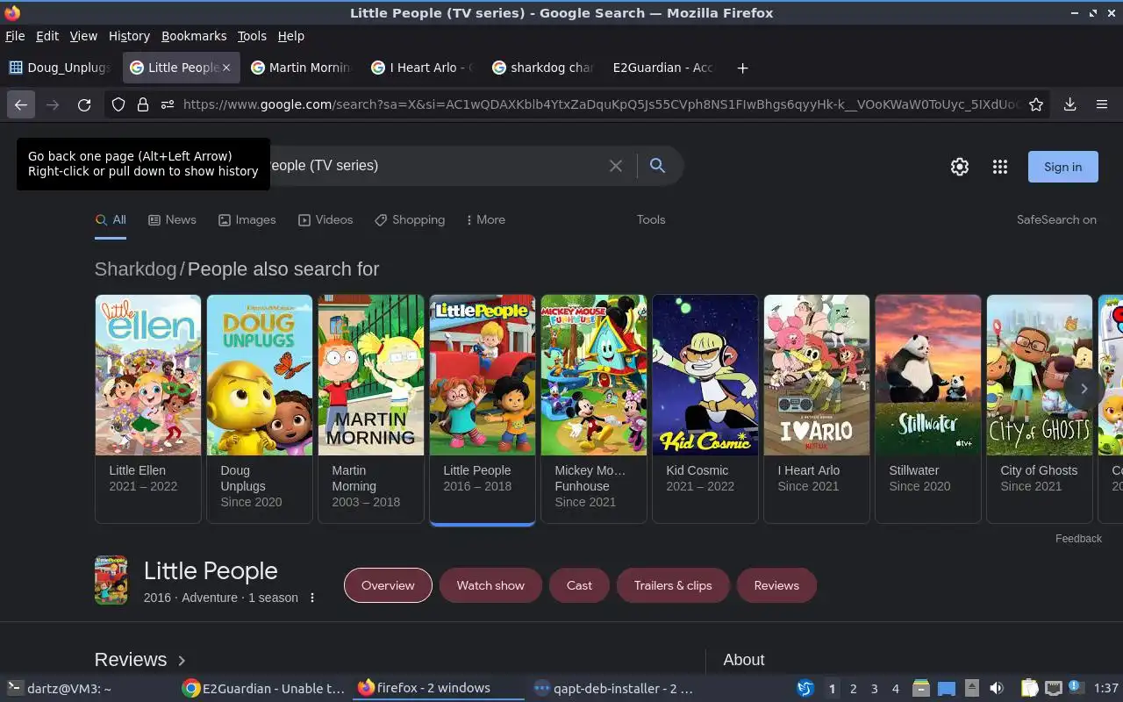Viewport: 1123px width, 702px height.
Task: Bookmark this page with the star icon
Action: (1036, 104)
